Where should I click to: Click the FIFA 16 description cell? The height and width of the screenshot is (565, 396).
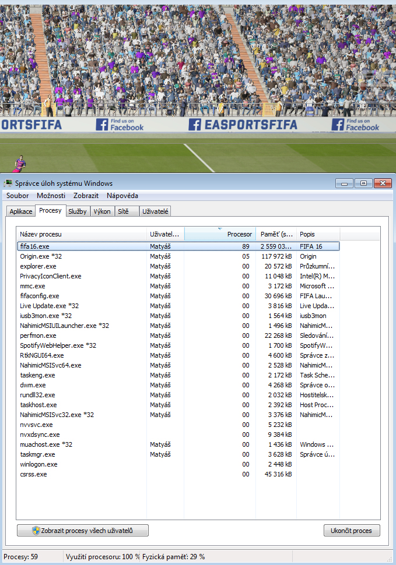pyautogui.click(x=311, y=246)
